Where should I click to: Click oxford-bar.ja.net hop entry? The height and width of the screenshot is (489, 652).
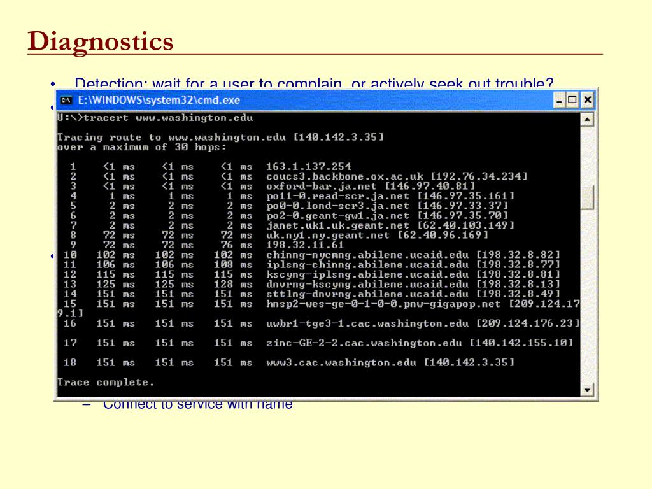371,187
